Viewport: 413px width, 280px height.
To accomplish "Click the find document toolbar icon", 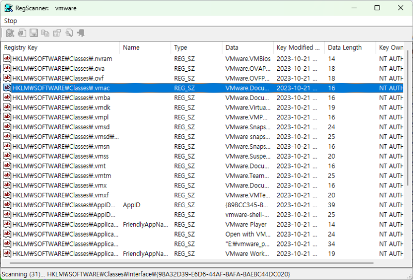I will coord(69,33).
